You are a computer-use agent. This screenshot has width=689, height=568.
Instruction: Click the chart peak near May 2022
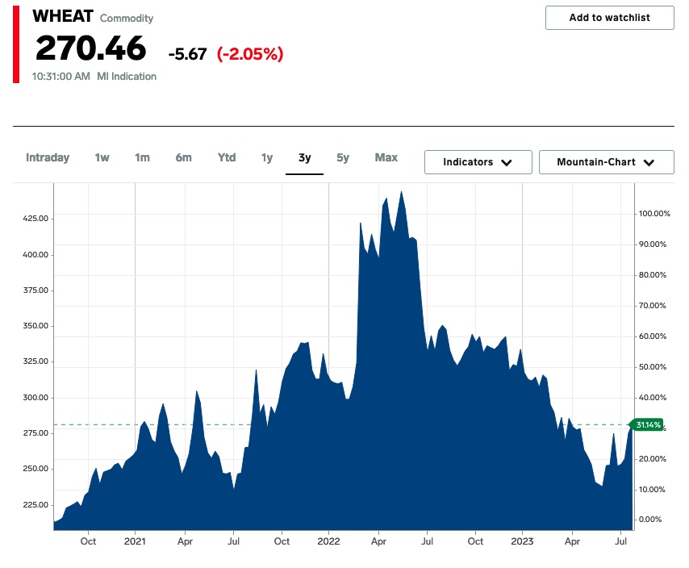(401, 192)
